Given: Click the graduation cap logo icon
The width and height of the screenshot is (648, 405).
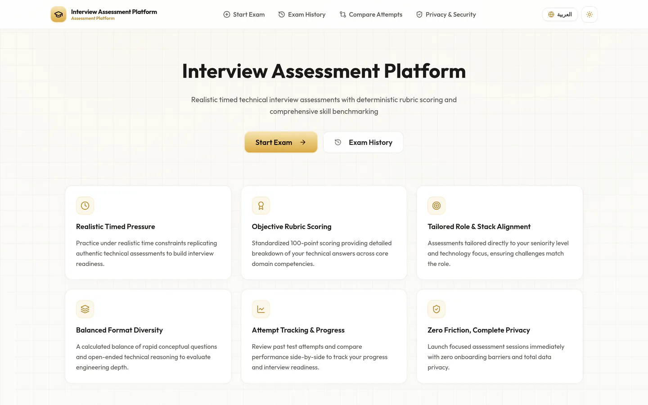Looking at the screenshot, I should (x=58, y=14).
